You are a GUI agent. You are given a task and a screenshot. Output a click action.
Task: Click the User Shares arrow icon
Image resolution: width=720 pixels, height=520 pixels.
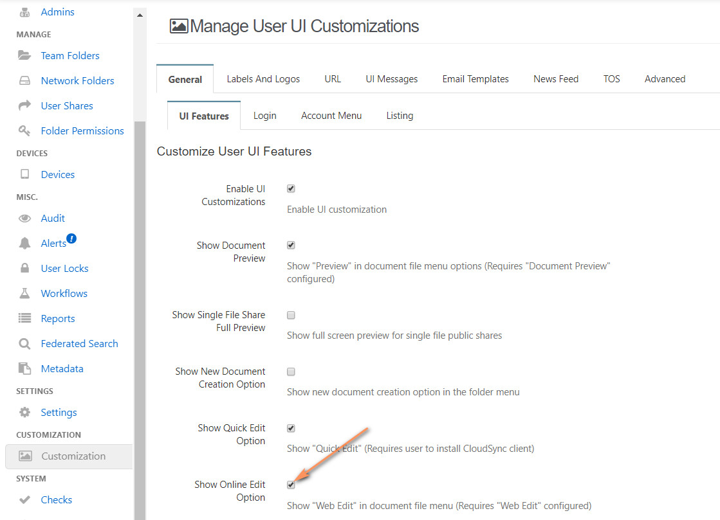click(x=24, y=105)
